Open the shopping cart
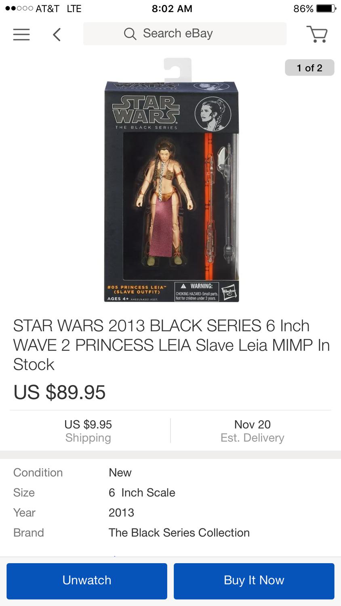This screenshot has height=606, width=341. 317,34
